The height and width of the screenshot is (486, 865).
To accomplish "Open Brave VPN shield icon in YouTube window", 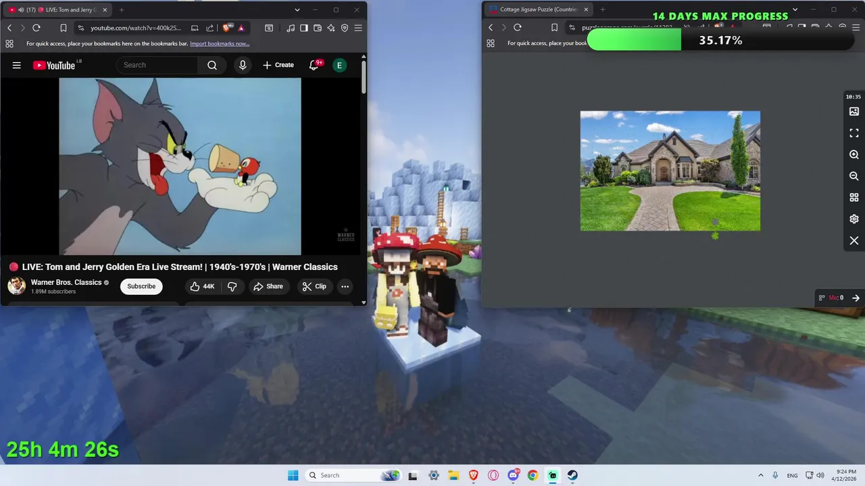I will (x=345, y=28).
